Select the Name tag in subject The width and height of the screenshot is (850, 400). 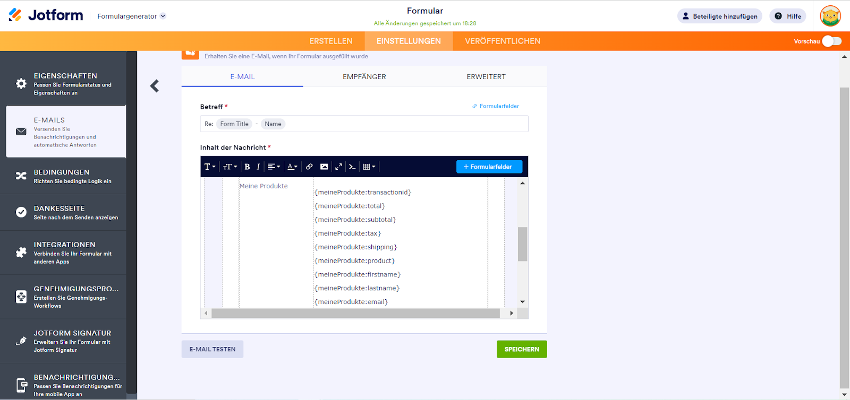[273, 124]
